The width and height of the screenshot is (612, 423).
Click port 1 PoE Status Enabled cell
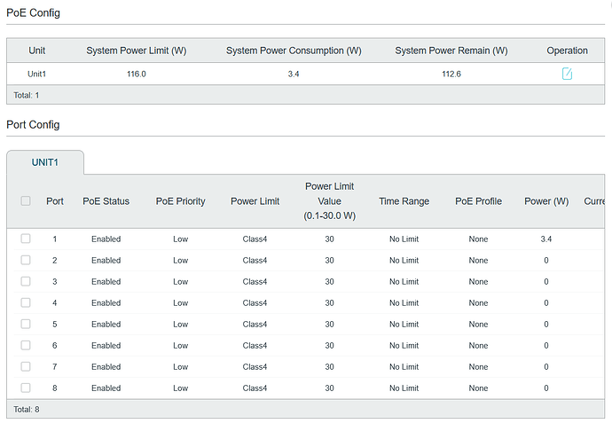point(106,239)
